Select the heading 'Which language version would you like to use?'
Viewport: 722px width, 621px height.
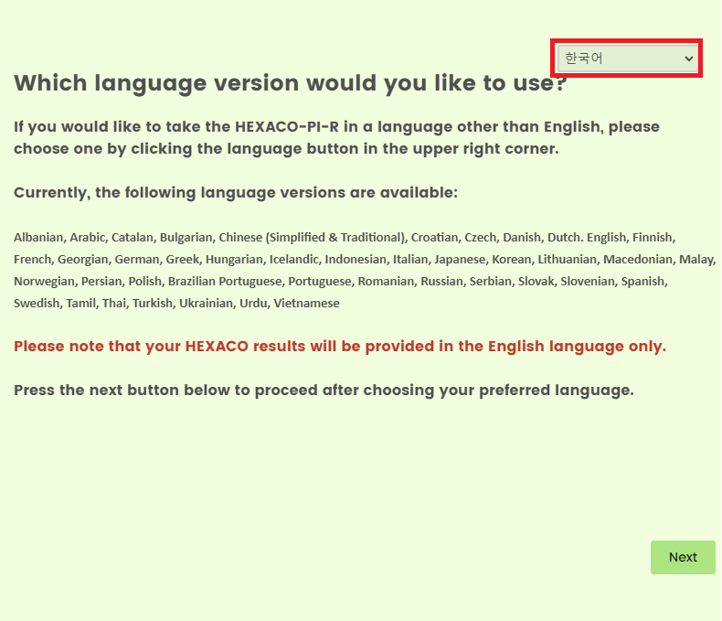[291, 83]
